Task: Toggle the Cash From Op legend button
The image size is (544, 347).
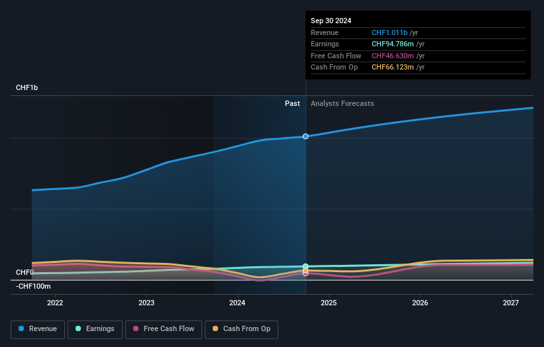Action: tap(241, 329)
